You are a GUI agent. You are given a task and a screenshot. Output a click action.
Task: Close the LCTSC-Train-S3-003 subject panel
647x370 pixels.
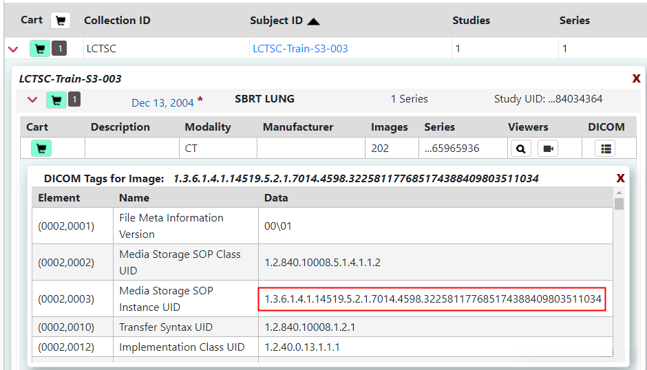[636, 78]
